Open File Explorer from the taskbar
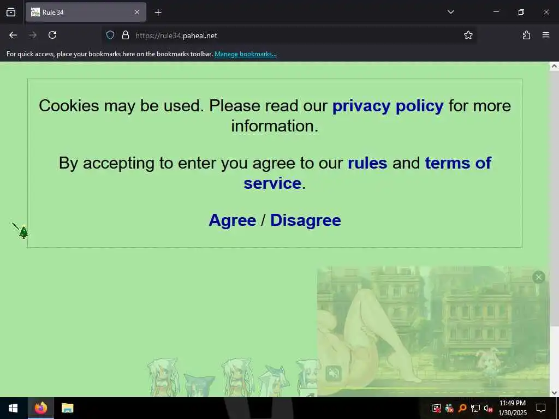Viewport: 559px width, 419px height. 67,408
